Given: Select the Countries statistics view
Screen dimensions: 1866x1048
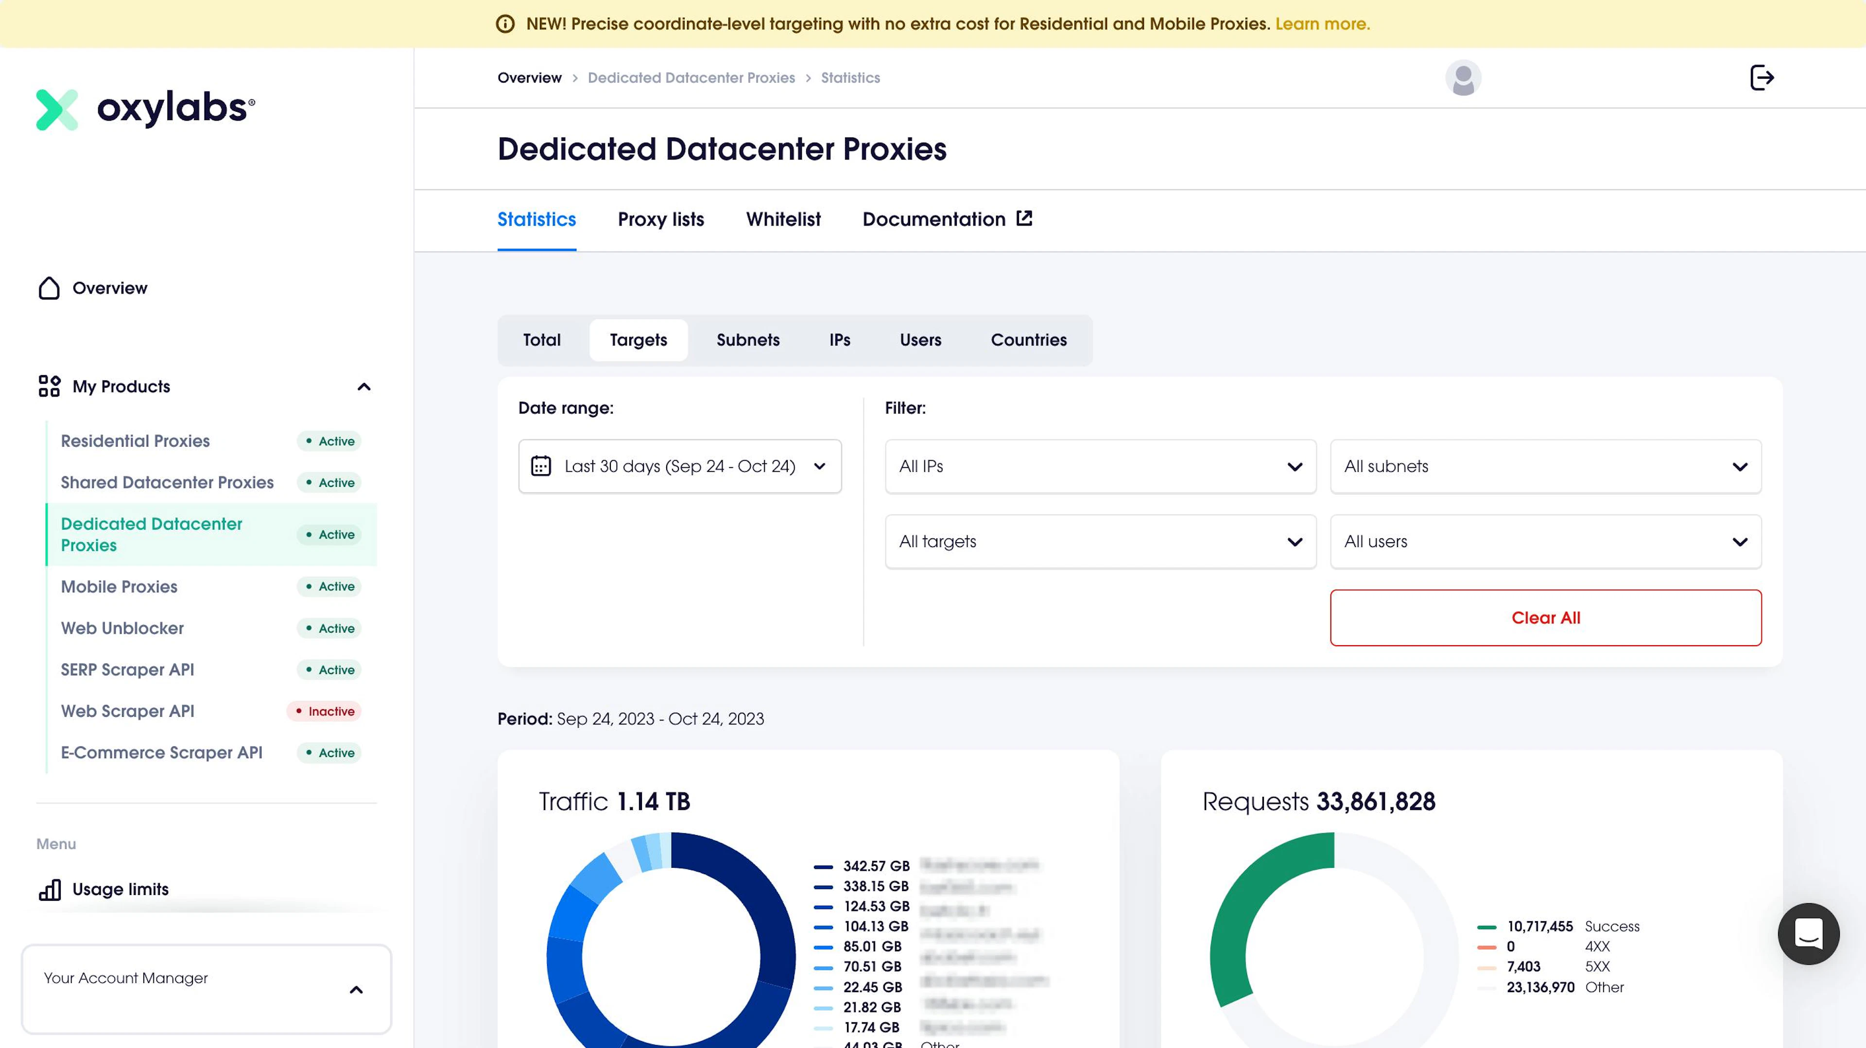Looking at the screenshot, I should pyautogui.click(x=1029, y=341).
